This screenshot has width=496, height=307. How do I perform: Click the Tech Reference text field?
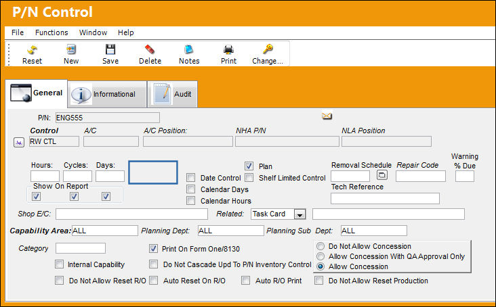(x=385, y=198)
